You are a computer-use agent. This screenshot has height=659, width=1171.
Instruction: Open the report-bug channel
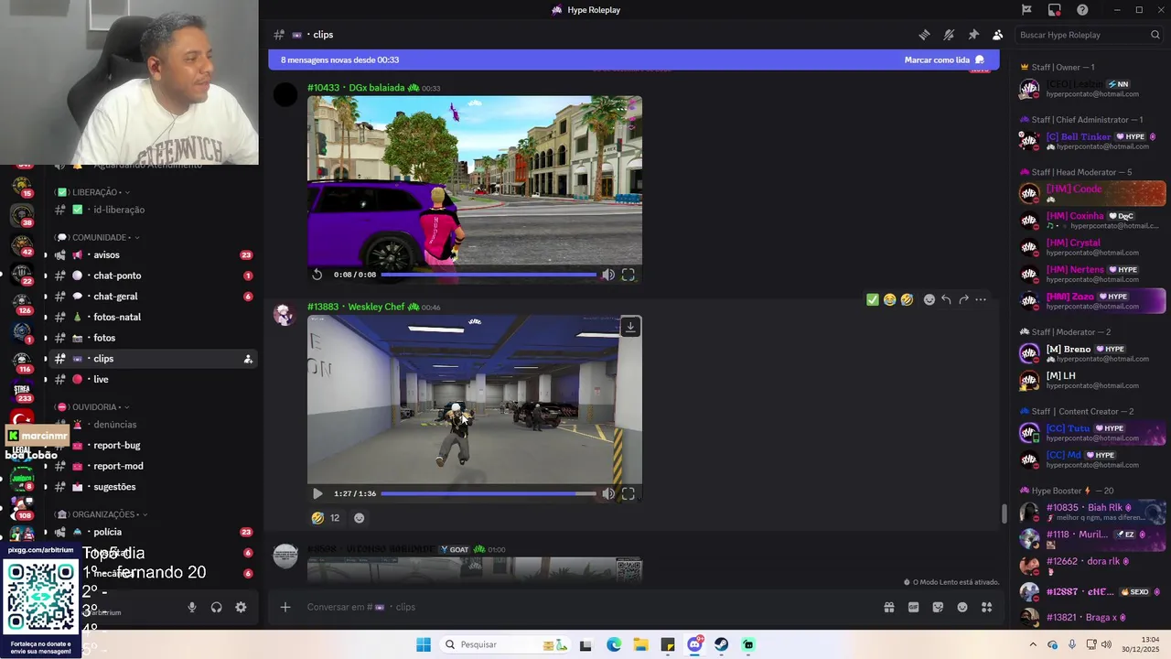pos(153,445)
